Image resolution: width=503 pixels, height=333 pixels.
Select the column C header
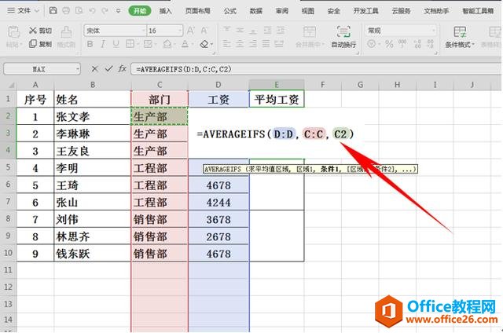pos(160,85)
